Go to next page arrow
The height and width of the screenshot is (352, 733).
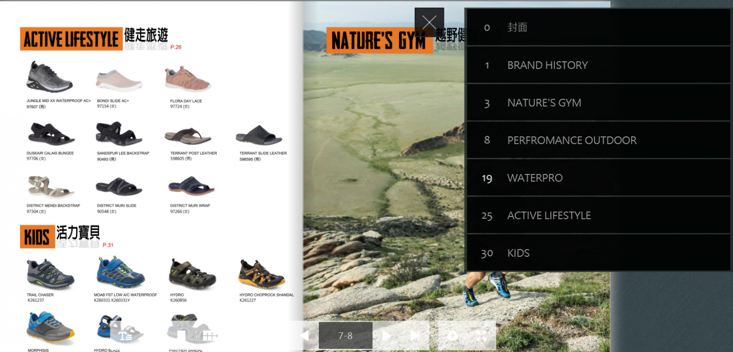point(387,336)
